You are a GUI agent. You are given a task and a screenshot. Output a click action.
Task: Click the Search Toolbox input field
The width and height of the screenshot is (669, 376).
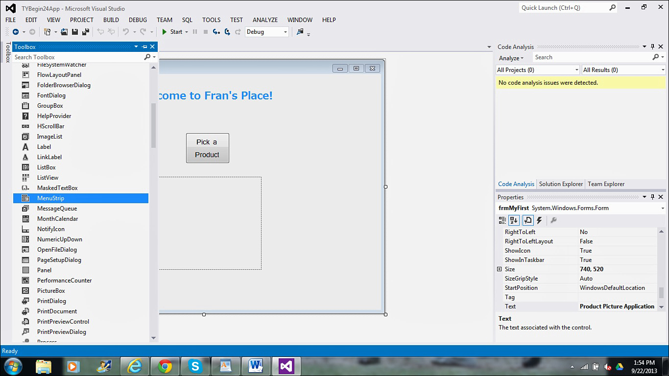[78, 57]
